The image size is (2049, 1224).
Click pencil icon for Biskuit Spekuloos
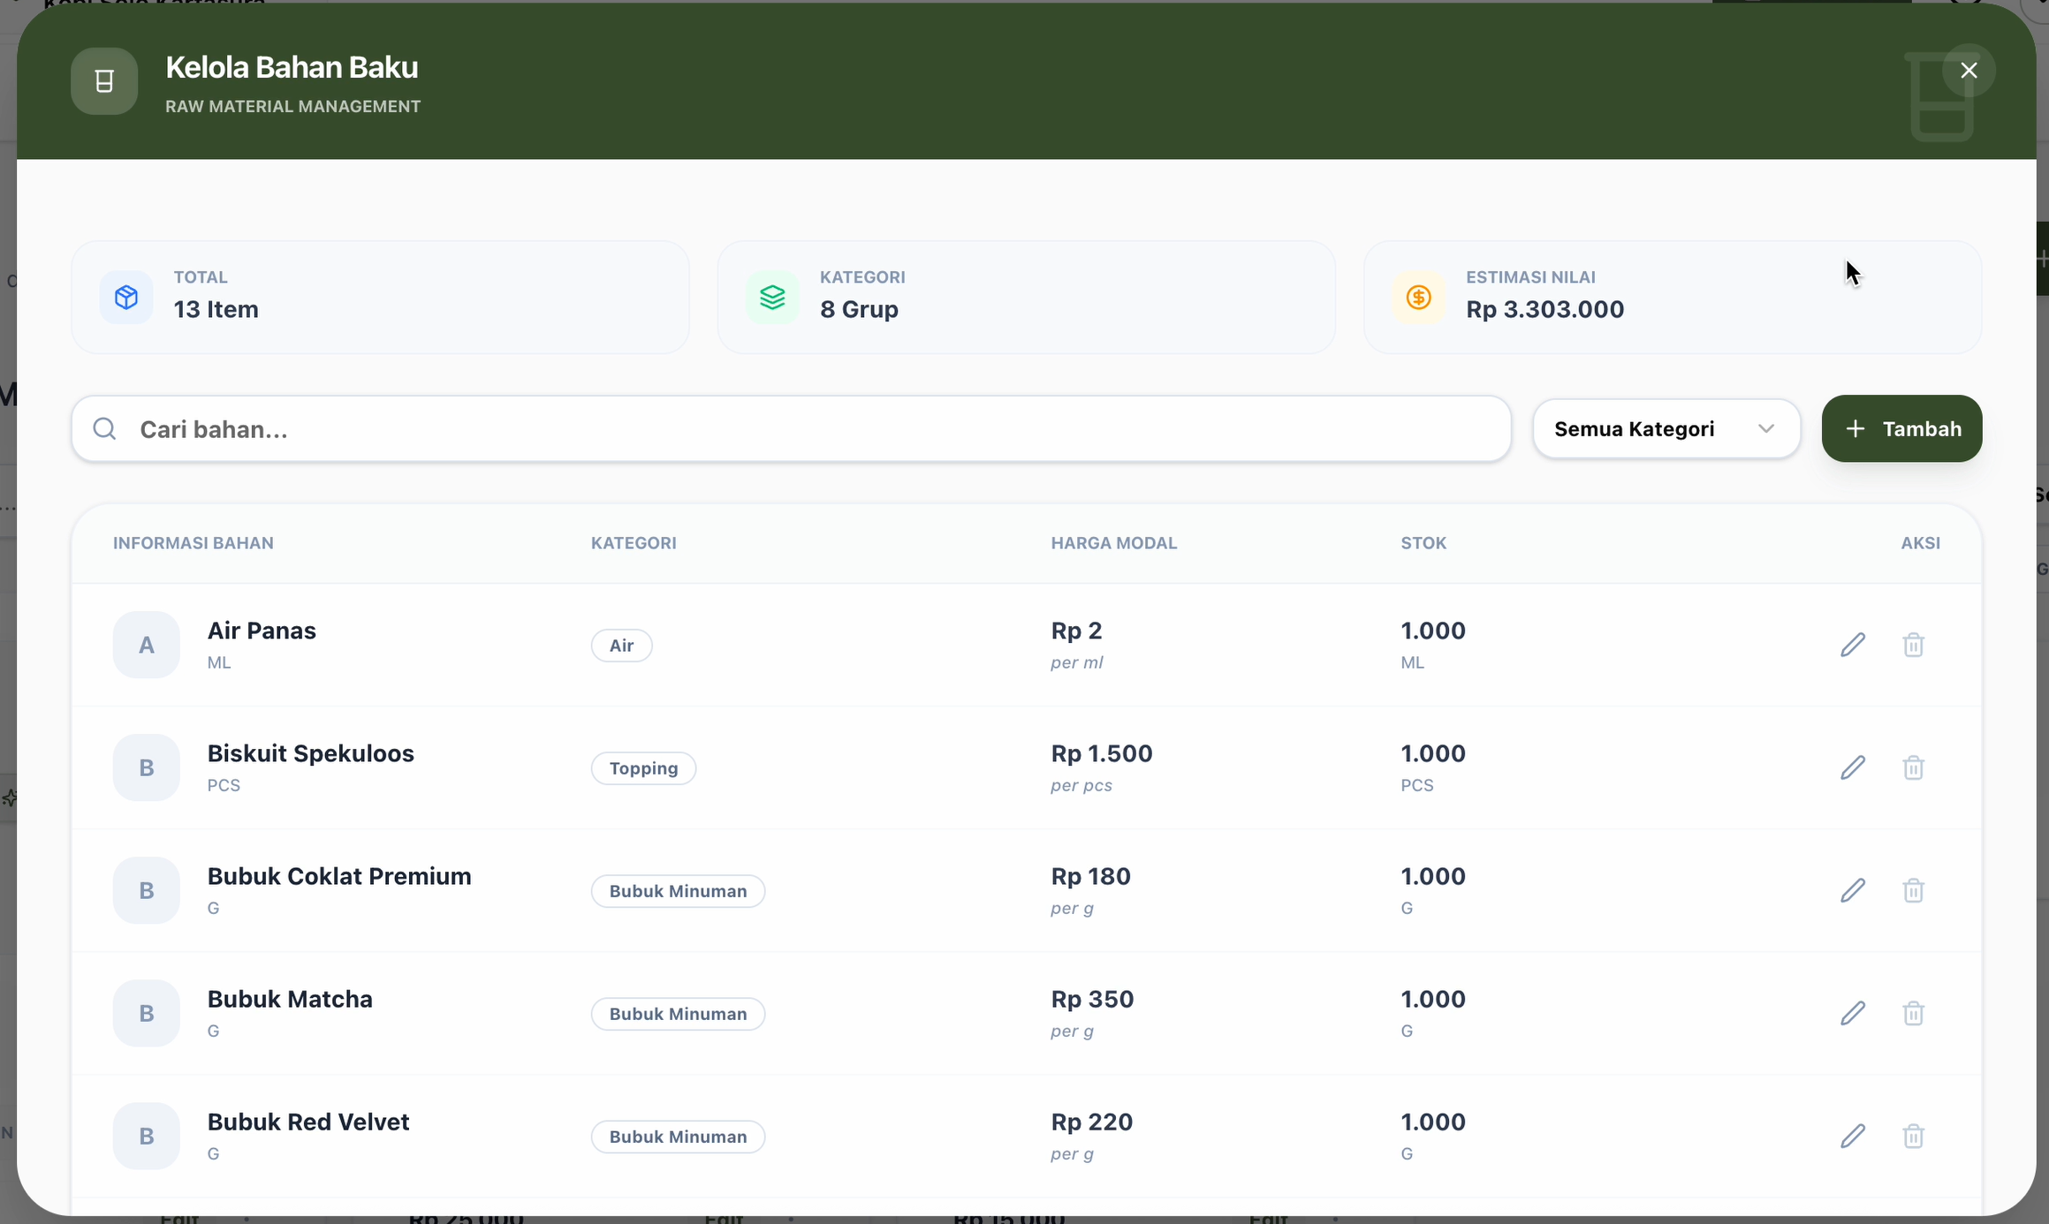(x=1853, y=767)
